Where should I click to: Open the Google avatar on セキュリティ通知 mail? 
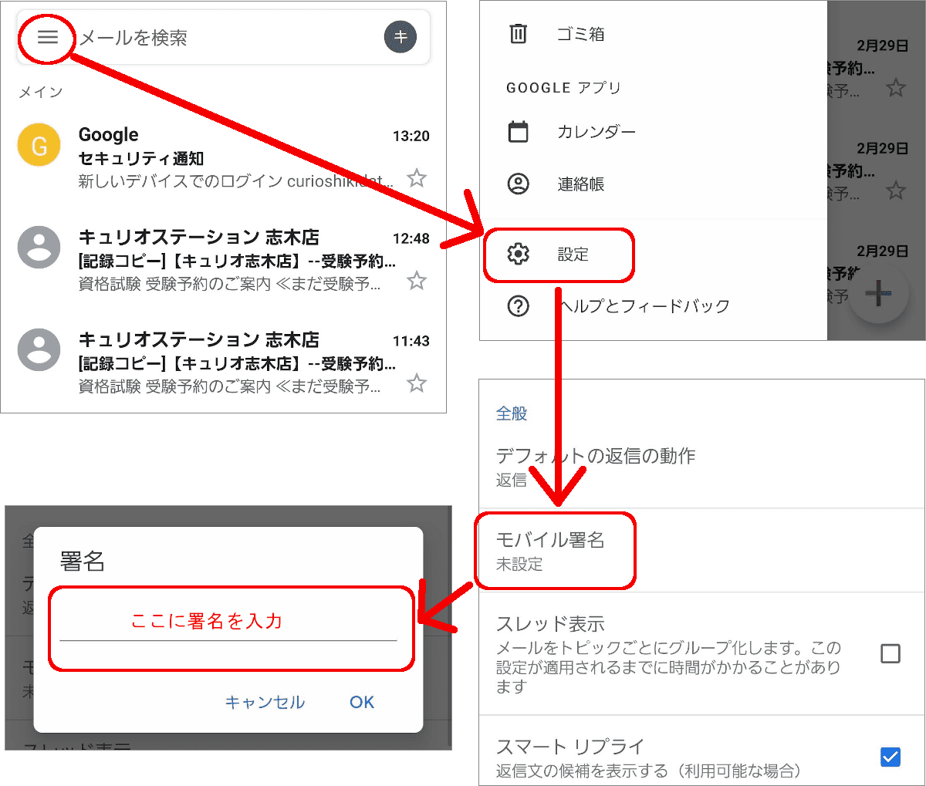(39, 144)
